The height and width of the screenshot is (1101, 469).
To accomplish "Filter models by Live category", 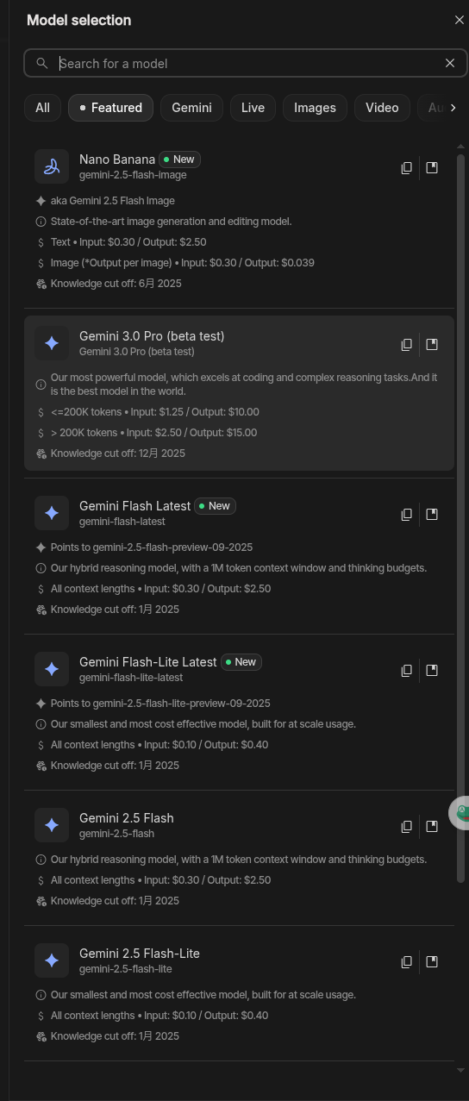I will [253, 108].
